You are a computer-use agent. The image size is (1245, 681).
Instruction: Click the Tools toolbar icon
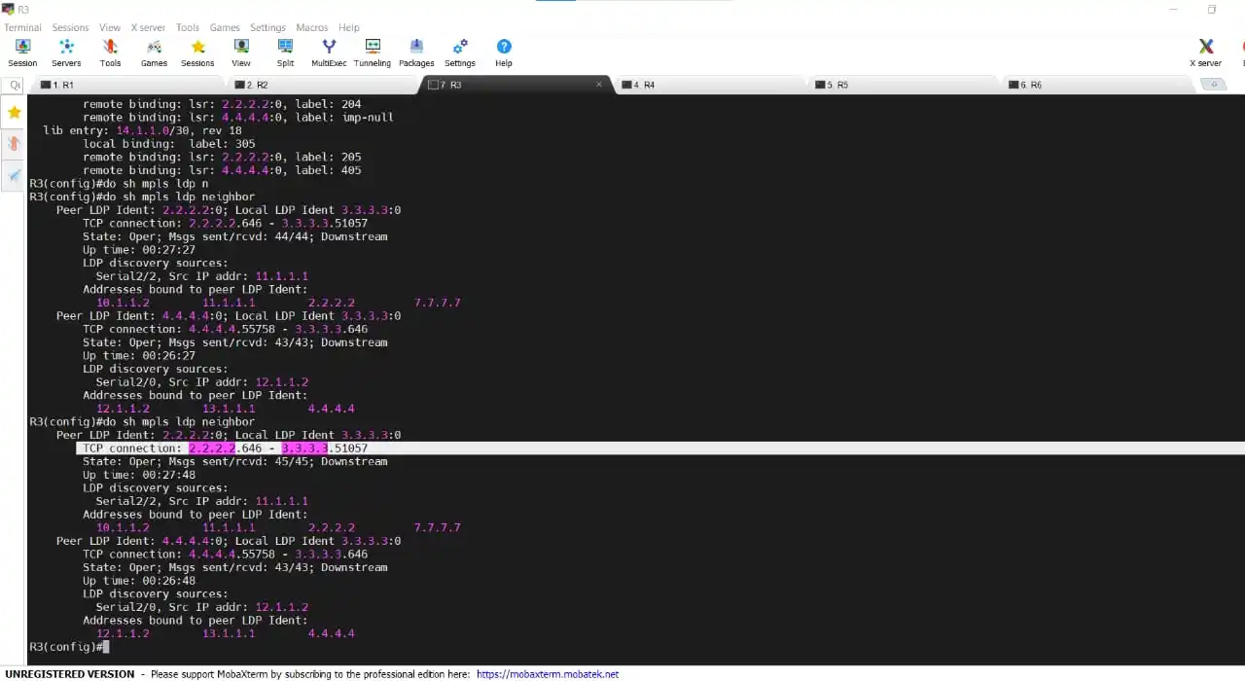click(110, 53)
